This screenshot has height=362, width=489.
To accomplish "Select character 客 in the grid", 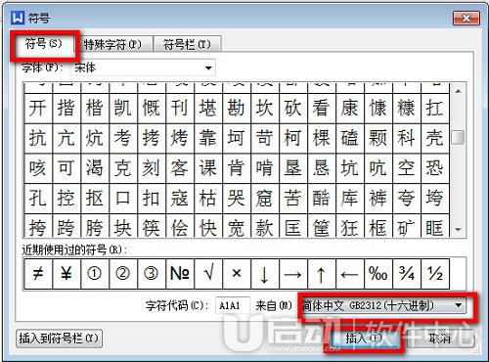I will coord(180,168).
